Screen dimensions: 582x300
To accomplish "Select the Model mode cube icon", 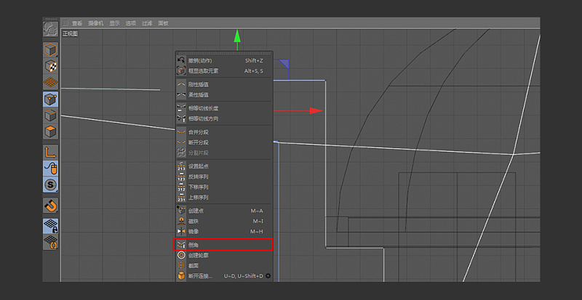I will [x=51, y=50].
